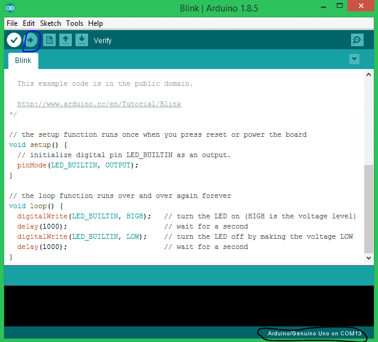Click the 'void loop() {' line
This screenshot has height=342, width=378.
point(36,206)
